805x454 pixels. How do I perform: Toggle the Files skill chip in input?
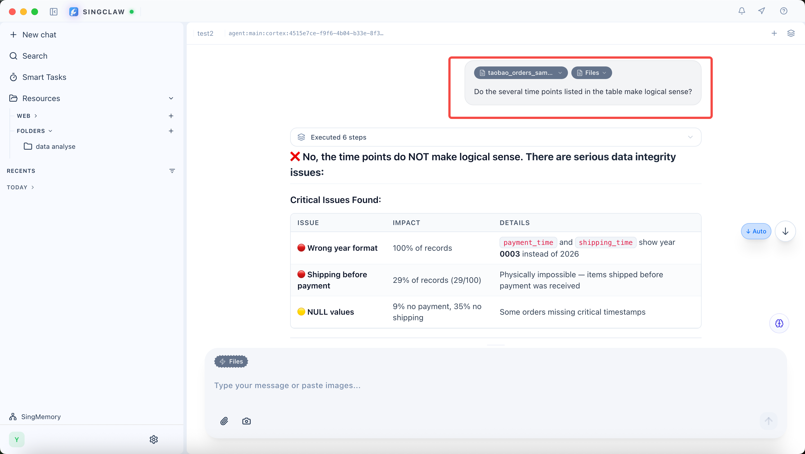click(231, 361)
